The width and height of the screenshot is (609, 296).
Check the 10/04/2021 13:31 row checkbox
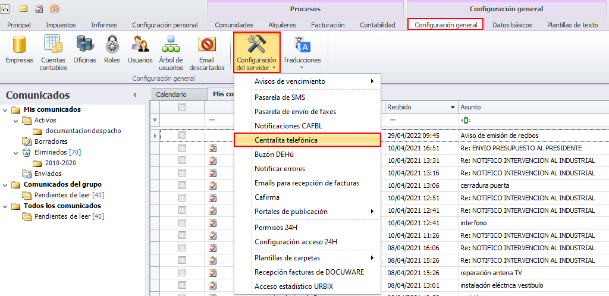(182, 160)
